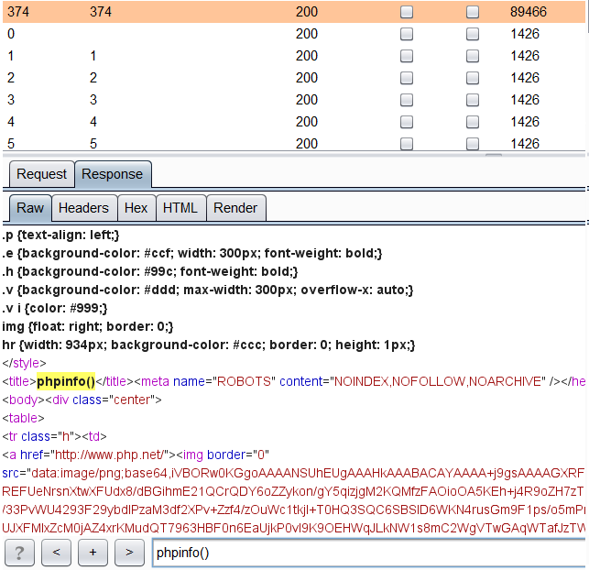Viewport: 589px width, 570px height.
Task: Toggle first checkbox in row 374
Action: pyautogui.click(x=407, y=12)
